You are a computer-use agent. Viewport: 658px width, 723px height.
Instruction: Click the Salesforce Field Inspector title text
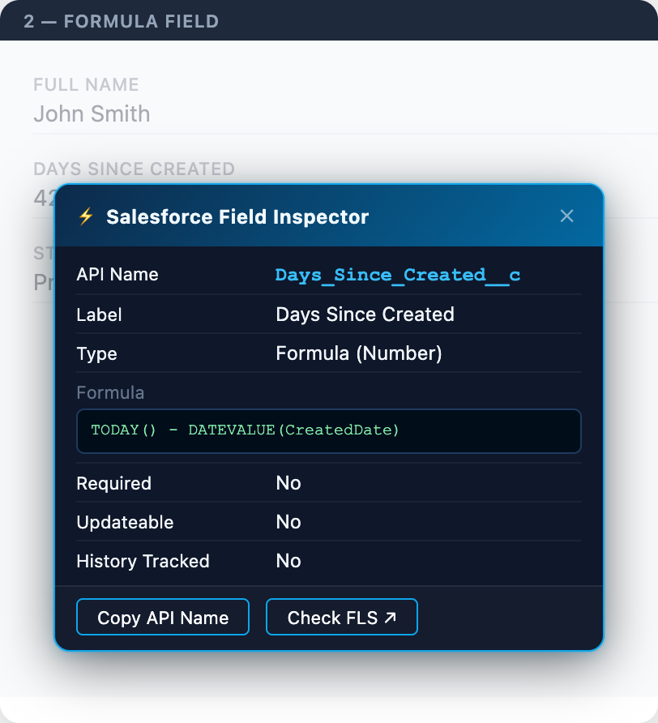click(x=235, y=216)
